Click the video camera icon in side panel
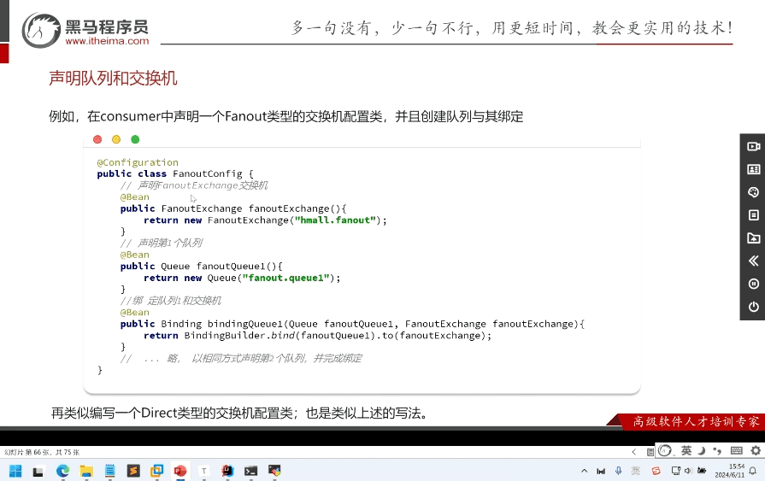 pos(753,146)
